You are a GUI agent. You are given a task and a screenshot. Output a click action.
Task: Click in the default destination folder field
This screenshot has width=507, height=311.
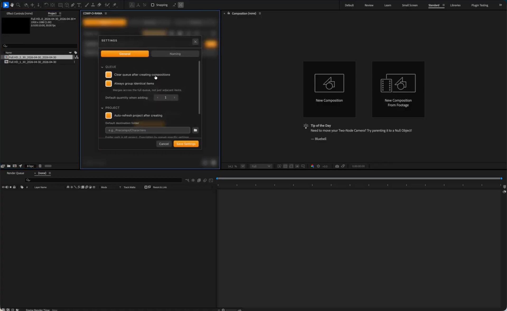tap(148, 130)
